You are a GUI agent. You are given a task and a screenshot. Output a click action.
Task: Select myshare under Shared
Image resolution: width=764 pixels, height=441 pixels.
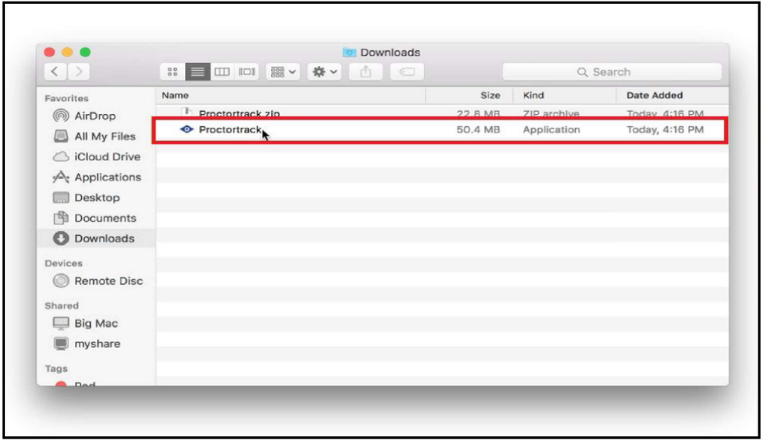pos(97,344)
